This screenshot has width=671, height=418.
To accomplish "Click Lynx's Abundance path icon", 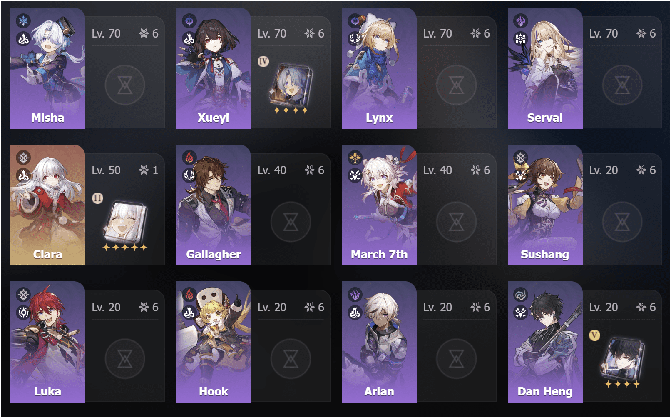I will [x=355, y=38].
